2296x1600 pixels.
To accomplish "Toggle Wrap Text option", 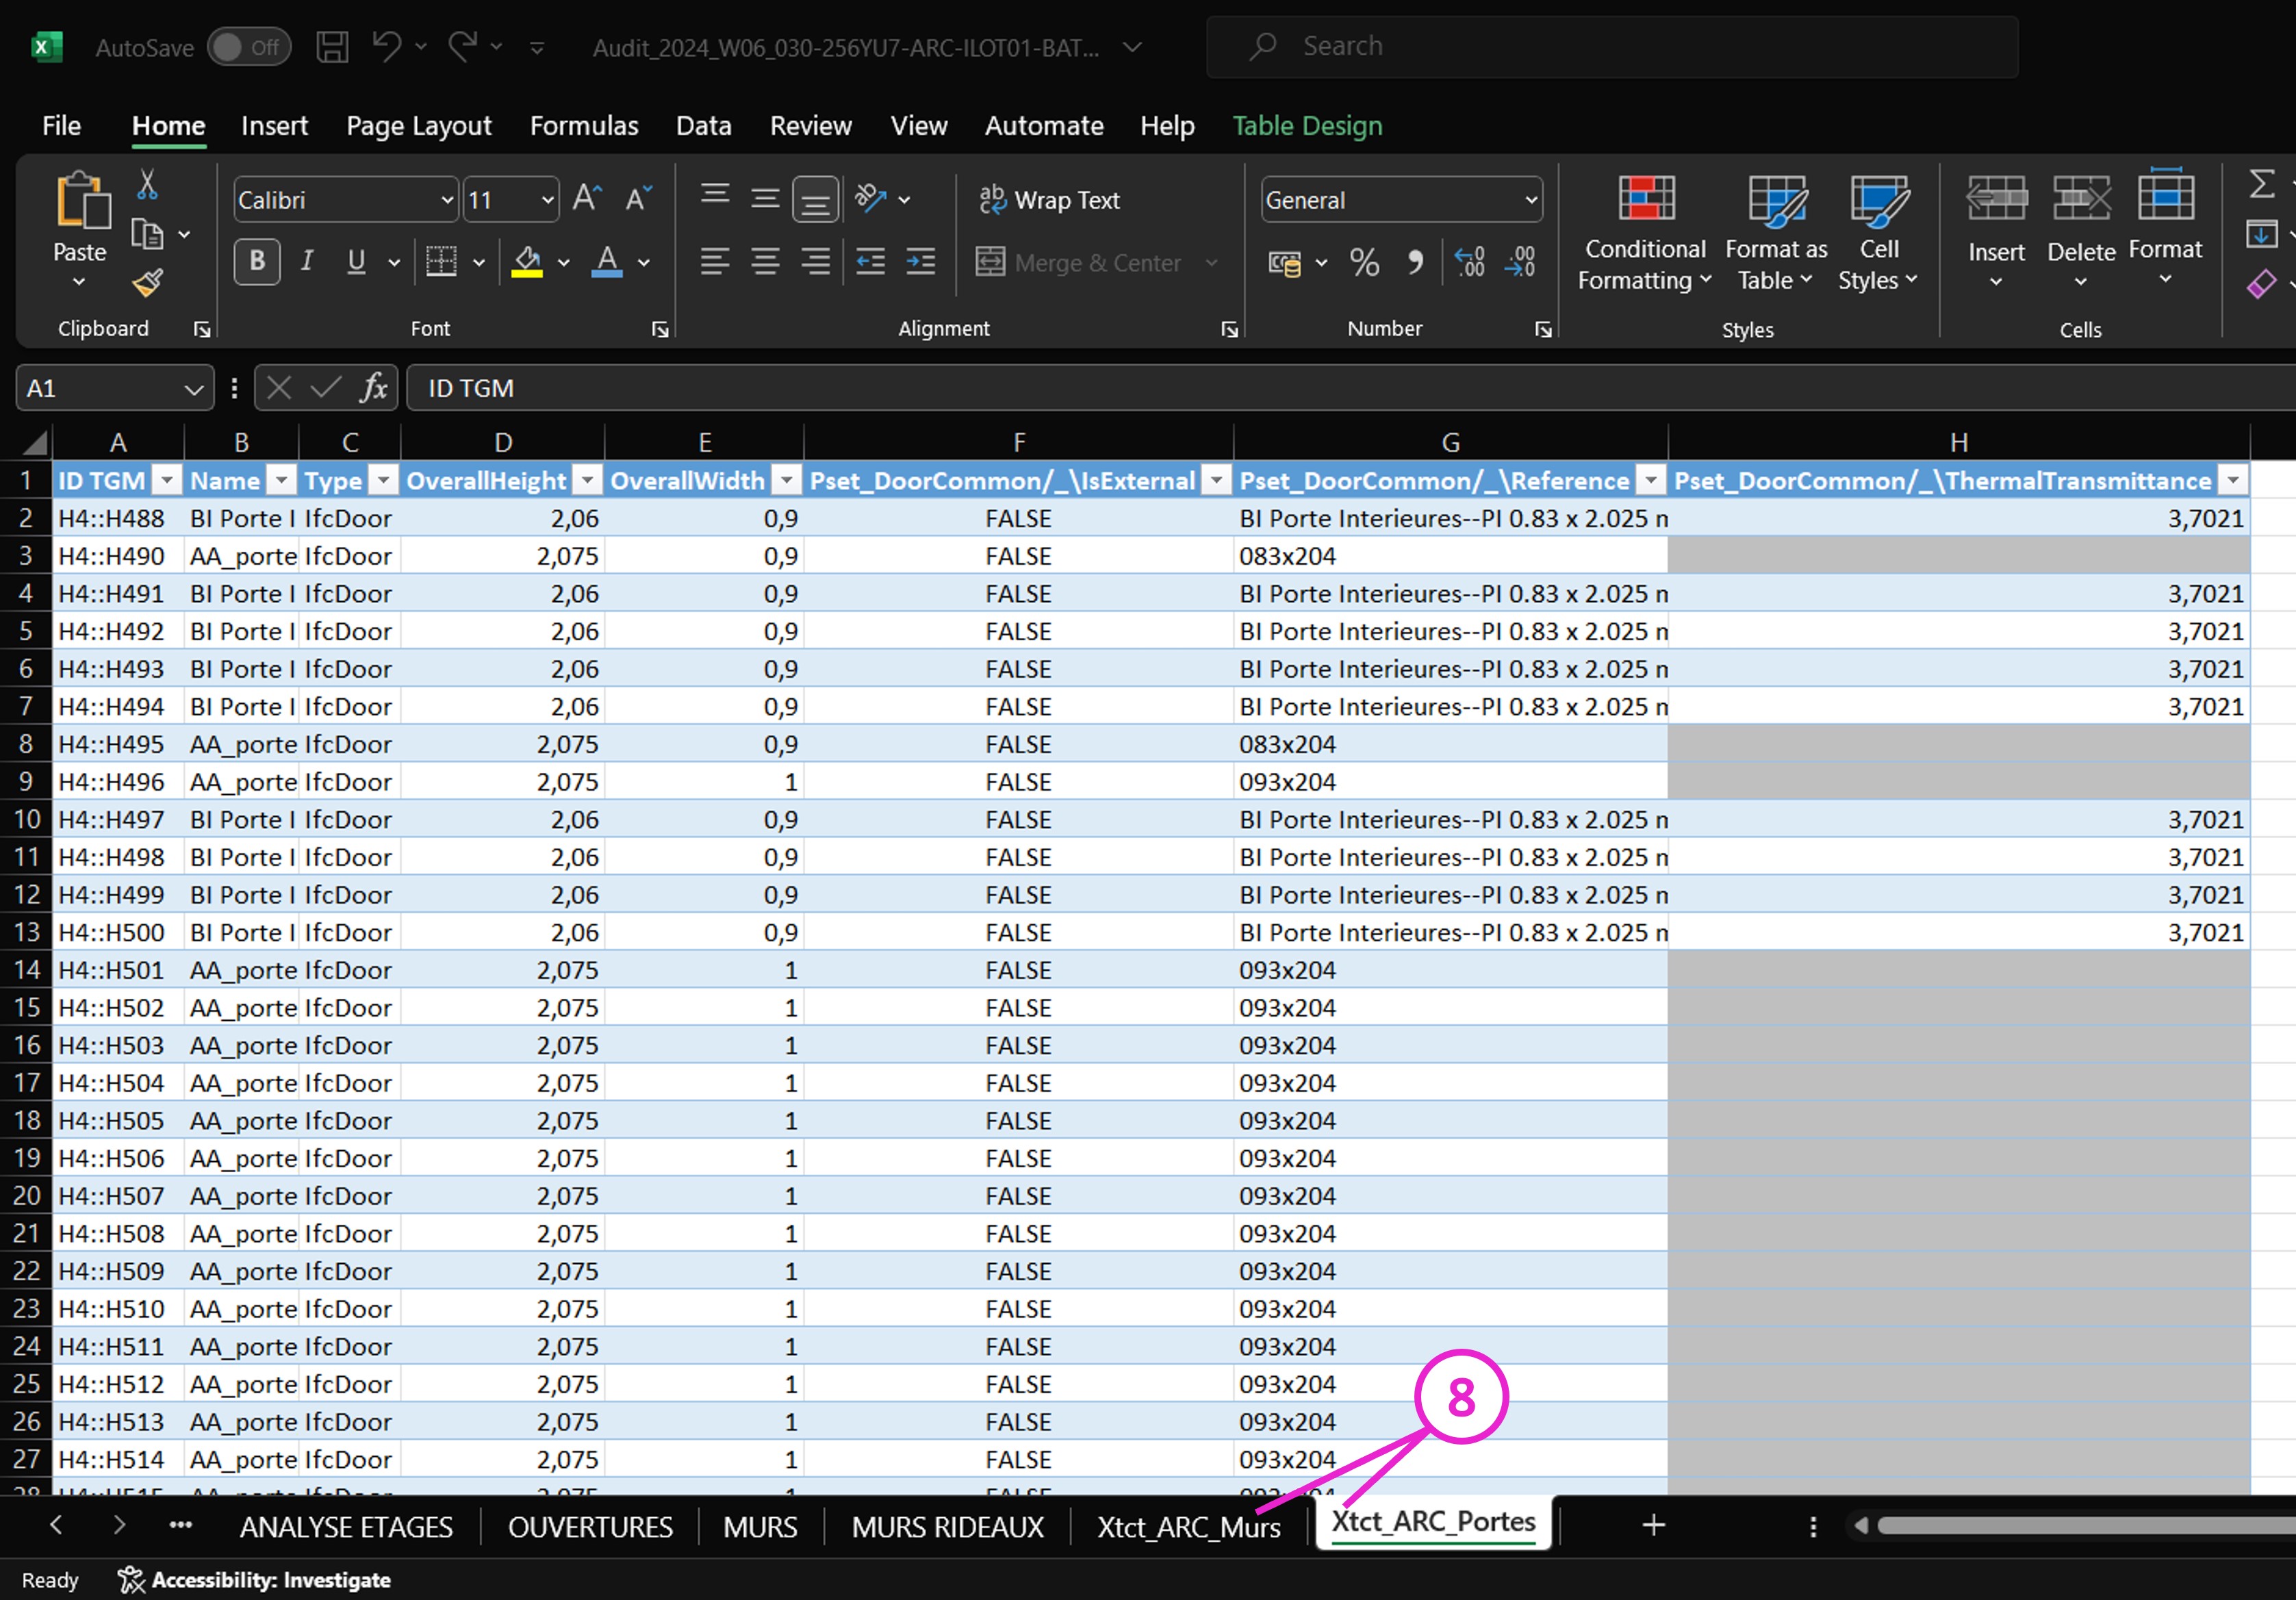I will pos(1050,200).
